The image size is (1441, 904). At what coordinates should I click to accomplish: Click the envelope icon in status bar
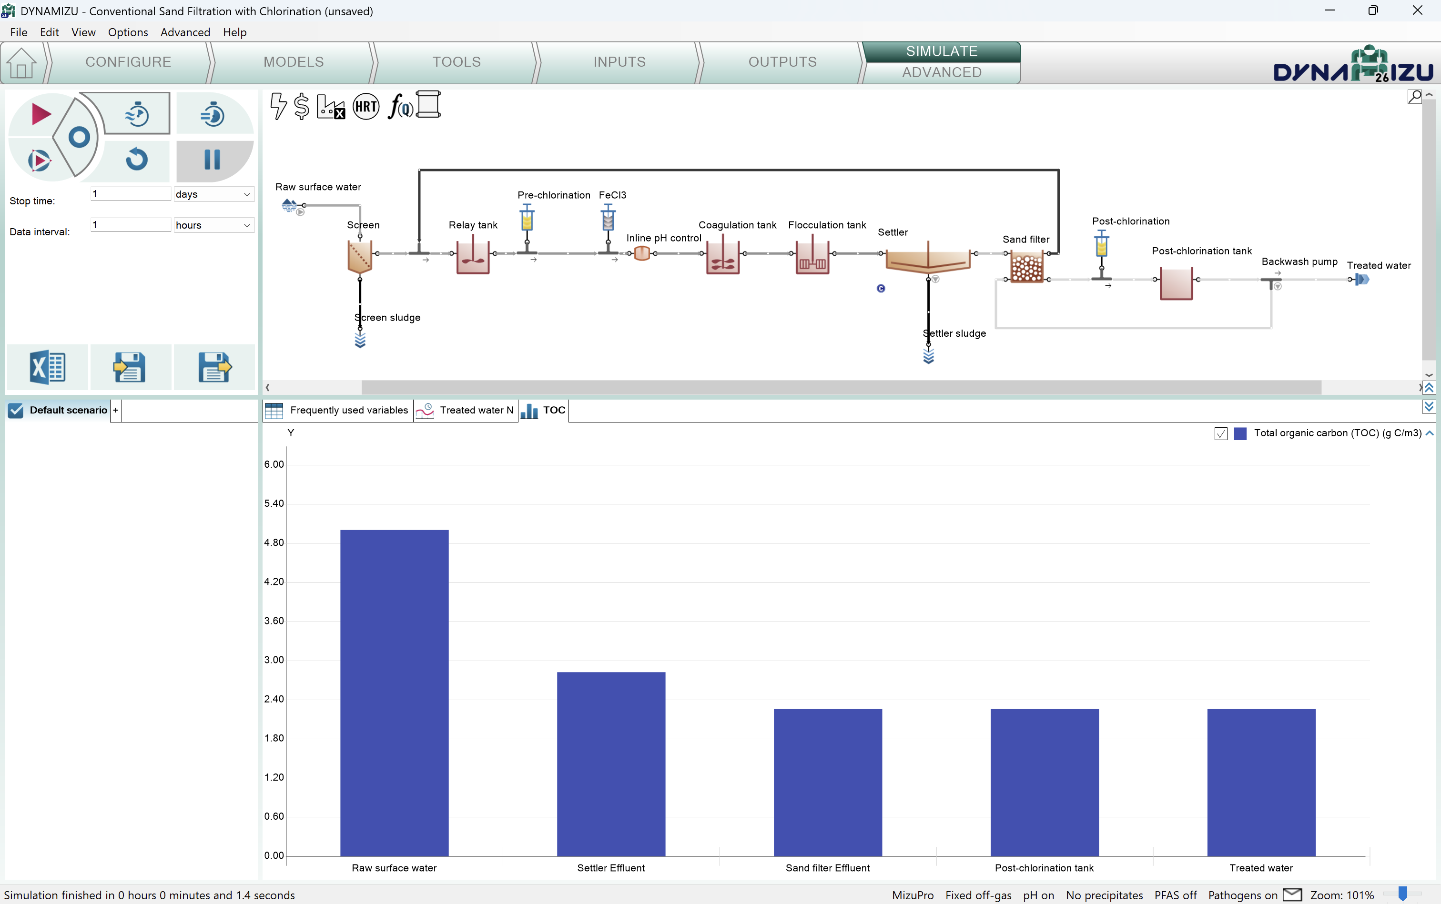point(1292,894)
